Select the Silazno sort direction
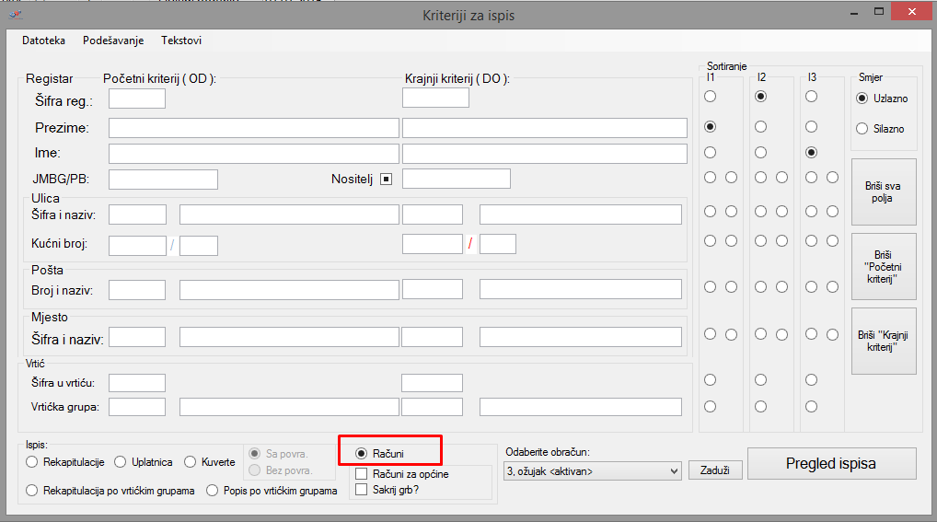Image resolution: width=937 pixels, height=522 pixels. click(862, 129)
